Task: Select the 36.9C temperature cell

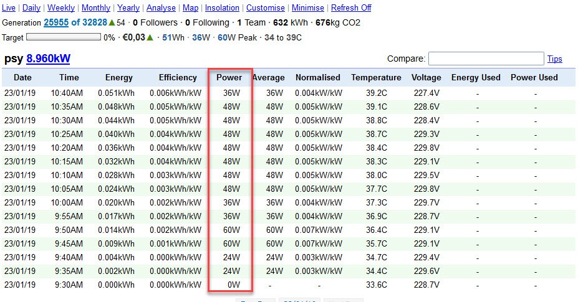Action: click(x=377, y=216)
